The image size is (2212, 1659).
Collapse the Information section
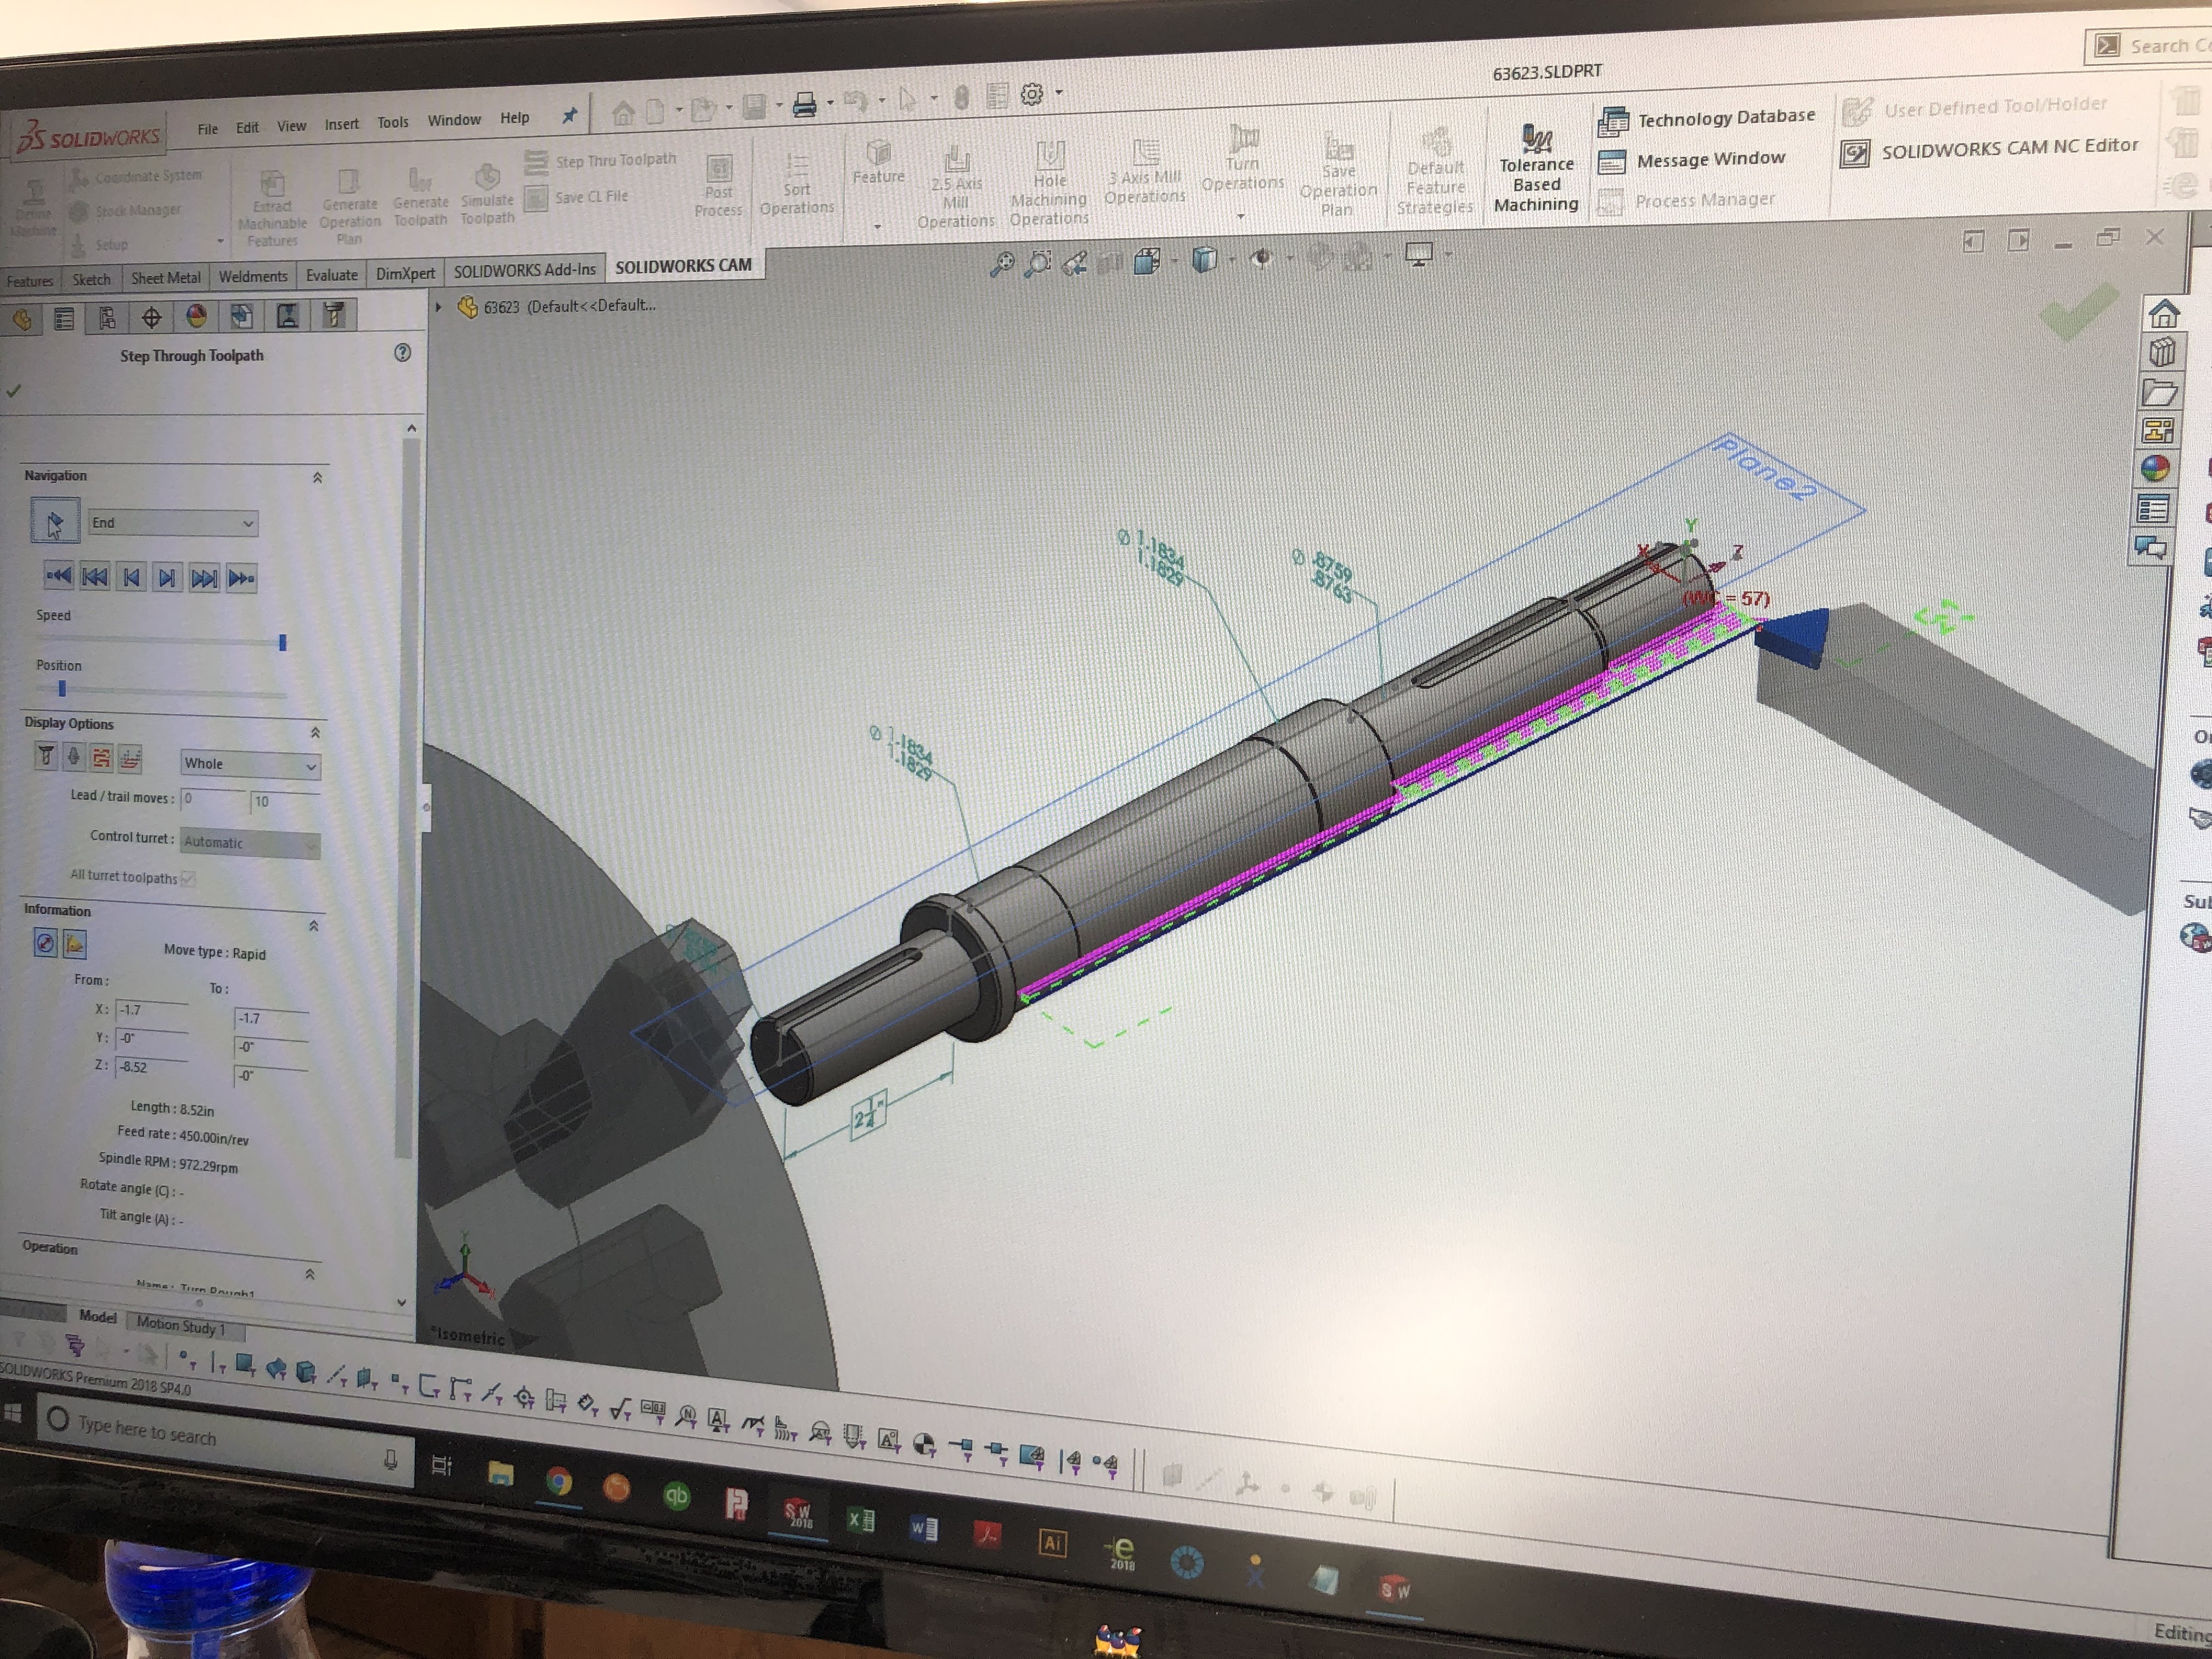(x=313, y=926)
